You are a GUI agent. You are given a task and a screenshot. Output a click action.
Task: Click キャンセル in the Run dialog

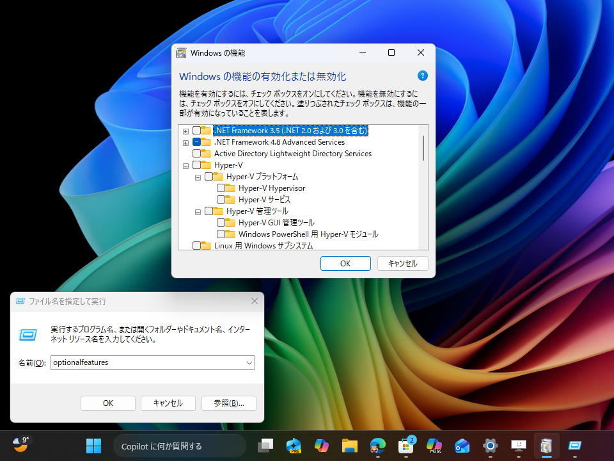coord(168,403)
